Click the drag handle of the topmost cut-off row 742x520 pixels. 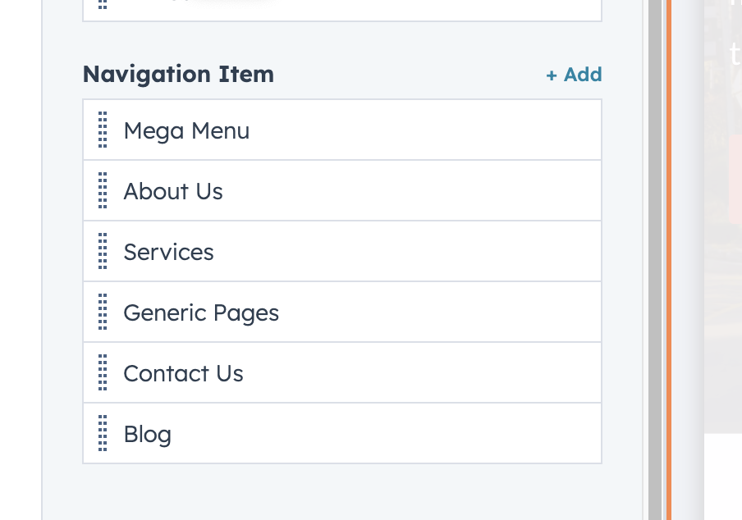pos(103,4)
